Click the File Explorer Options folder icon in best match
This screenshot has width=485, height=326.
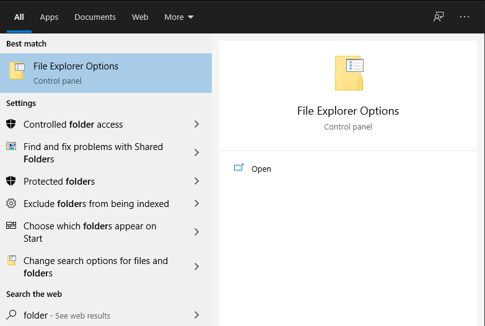click(x=17, y=71)
